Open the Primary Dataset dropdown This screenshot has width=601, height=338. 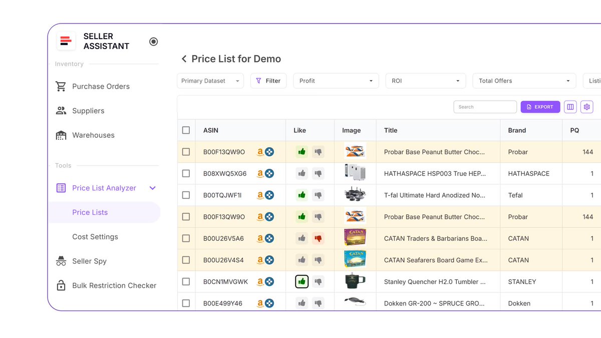point(210,81)
